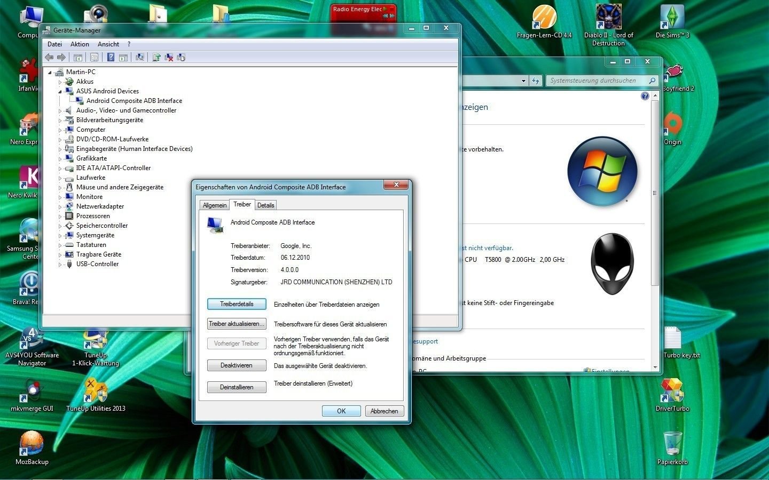
Task: Click the help icon in System window
Action: (645, 96)
